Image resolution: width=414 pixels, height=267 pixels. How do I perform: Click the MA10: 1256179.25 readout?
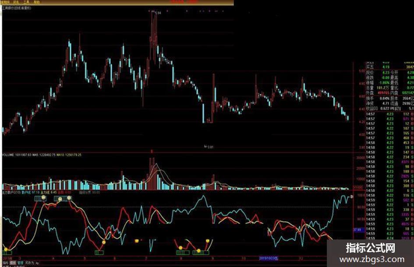coord(69,155)
